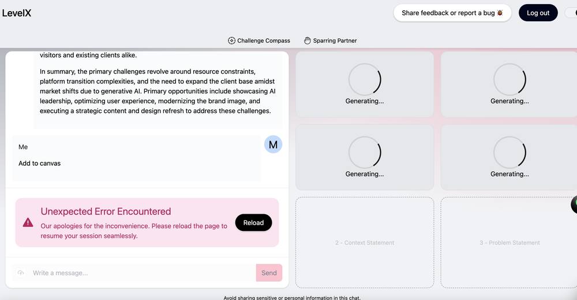Viewport: 577px width, 300px height.
Task: Click the top-left Generating card spinner
Action: (365, 79)
